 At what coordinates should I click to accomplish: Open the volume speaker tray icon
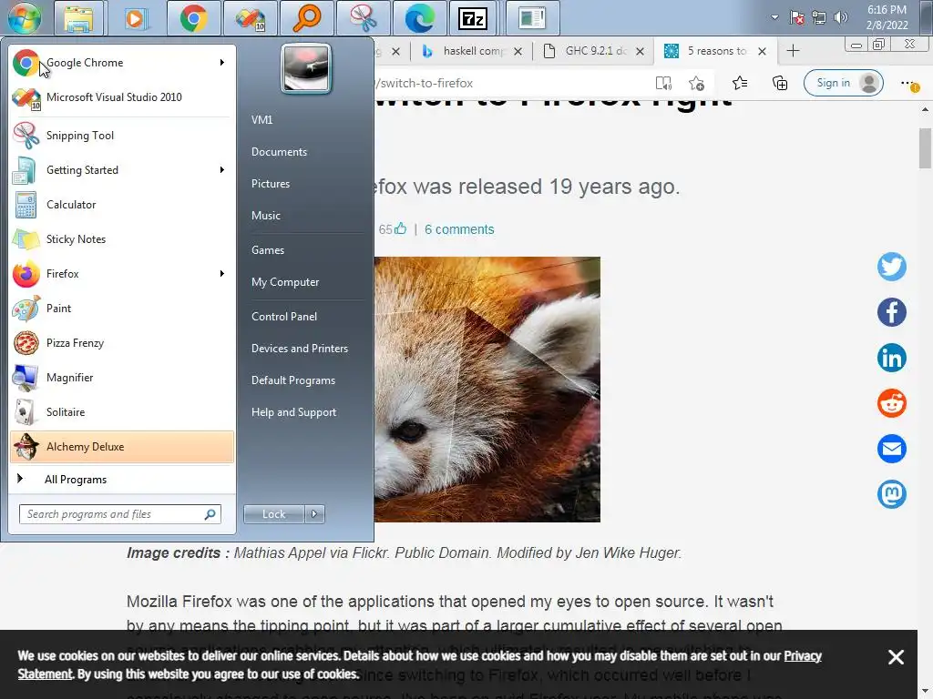pos(840,17)
